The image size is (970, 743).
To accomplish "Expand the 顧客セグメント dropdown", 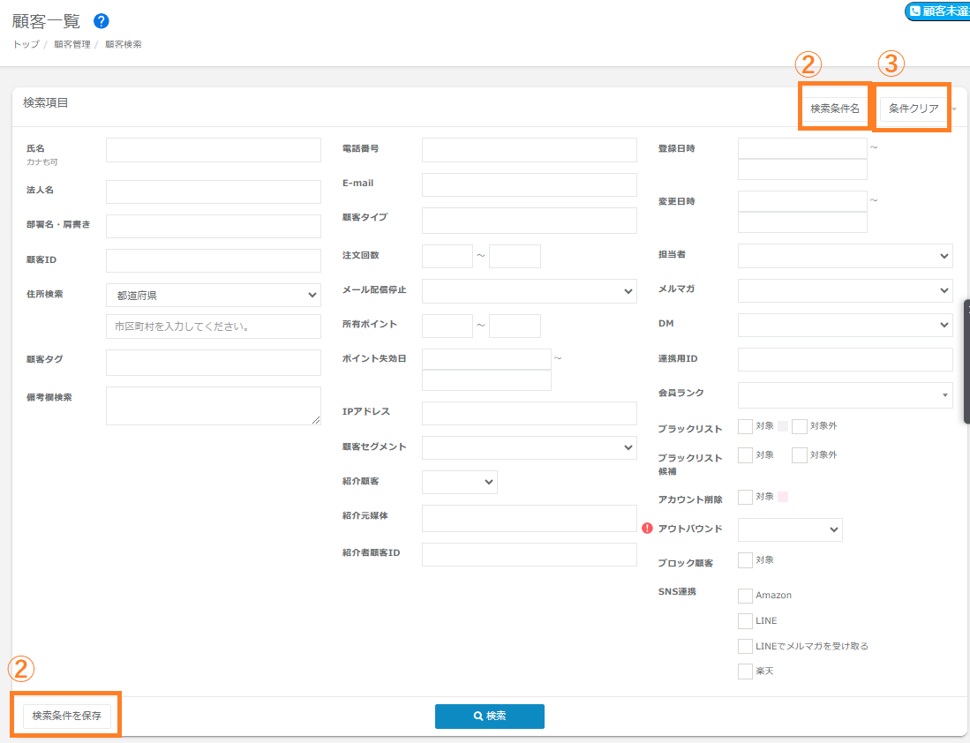I will (529, 447).
